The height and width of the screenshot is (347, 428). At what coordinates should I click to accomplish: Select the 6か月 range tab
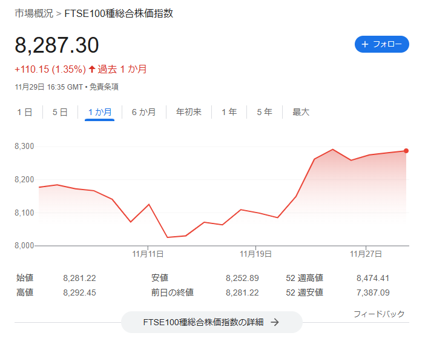point(143,112)
